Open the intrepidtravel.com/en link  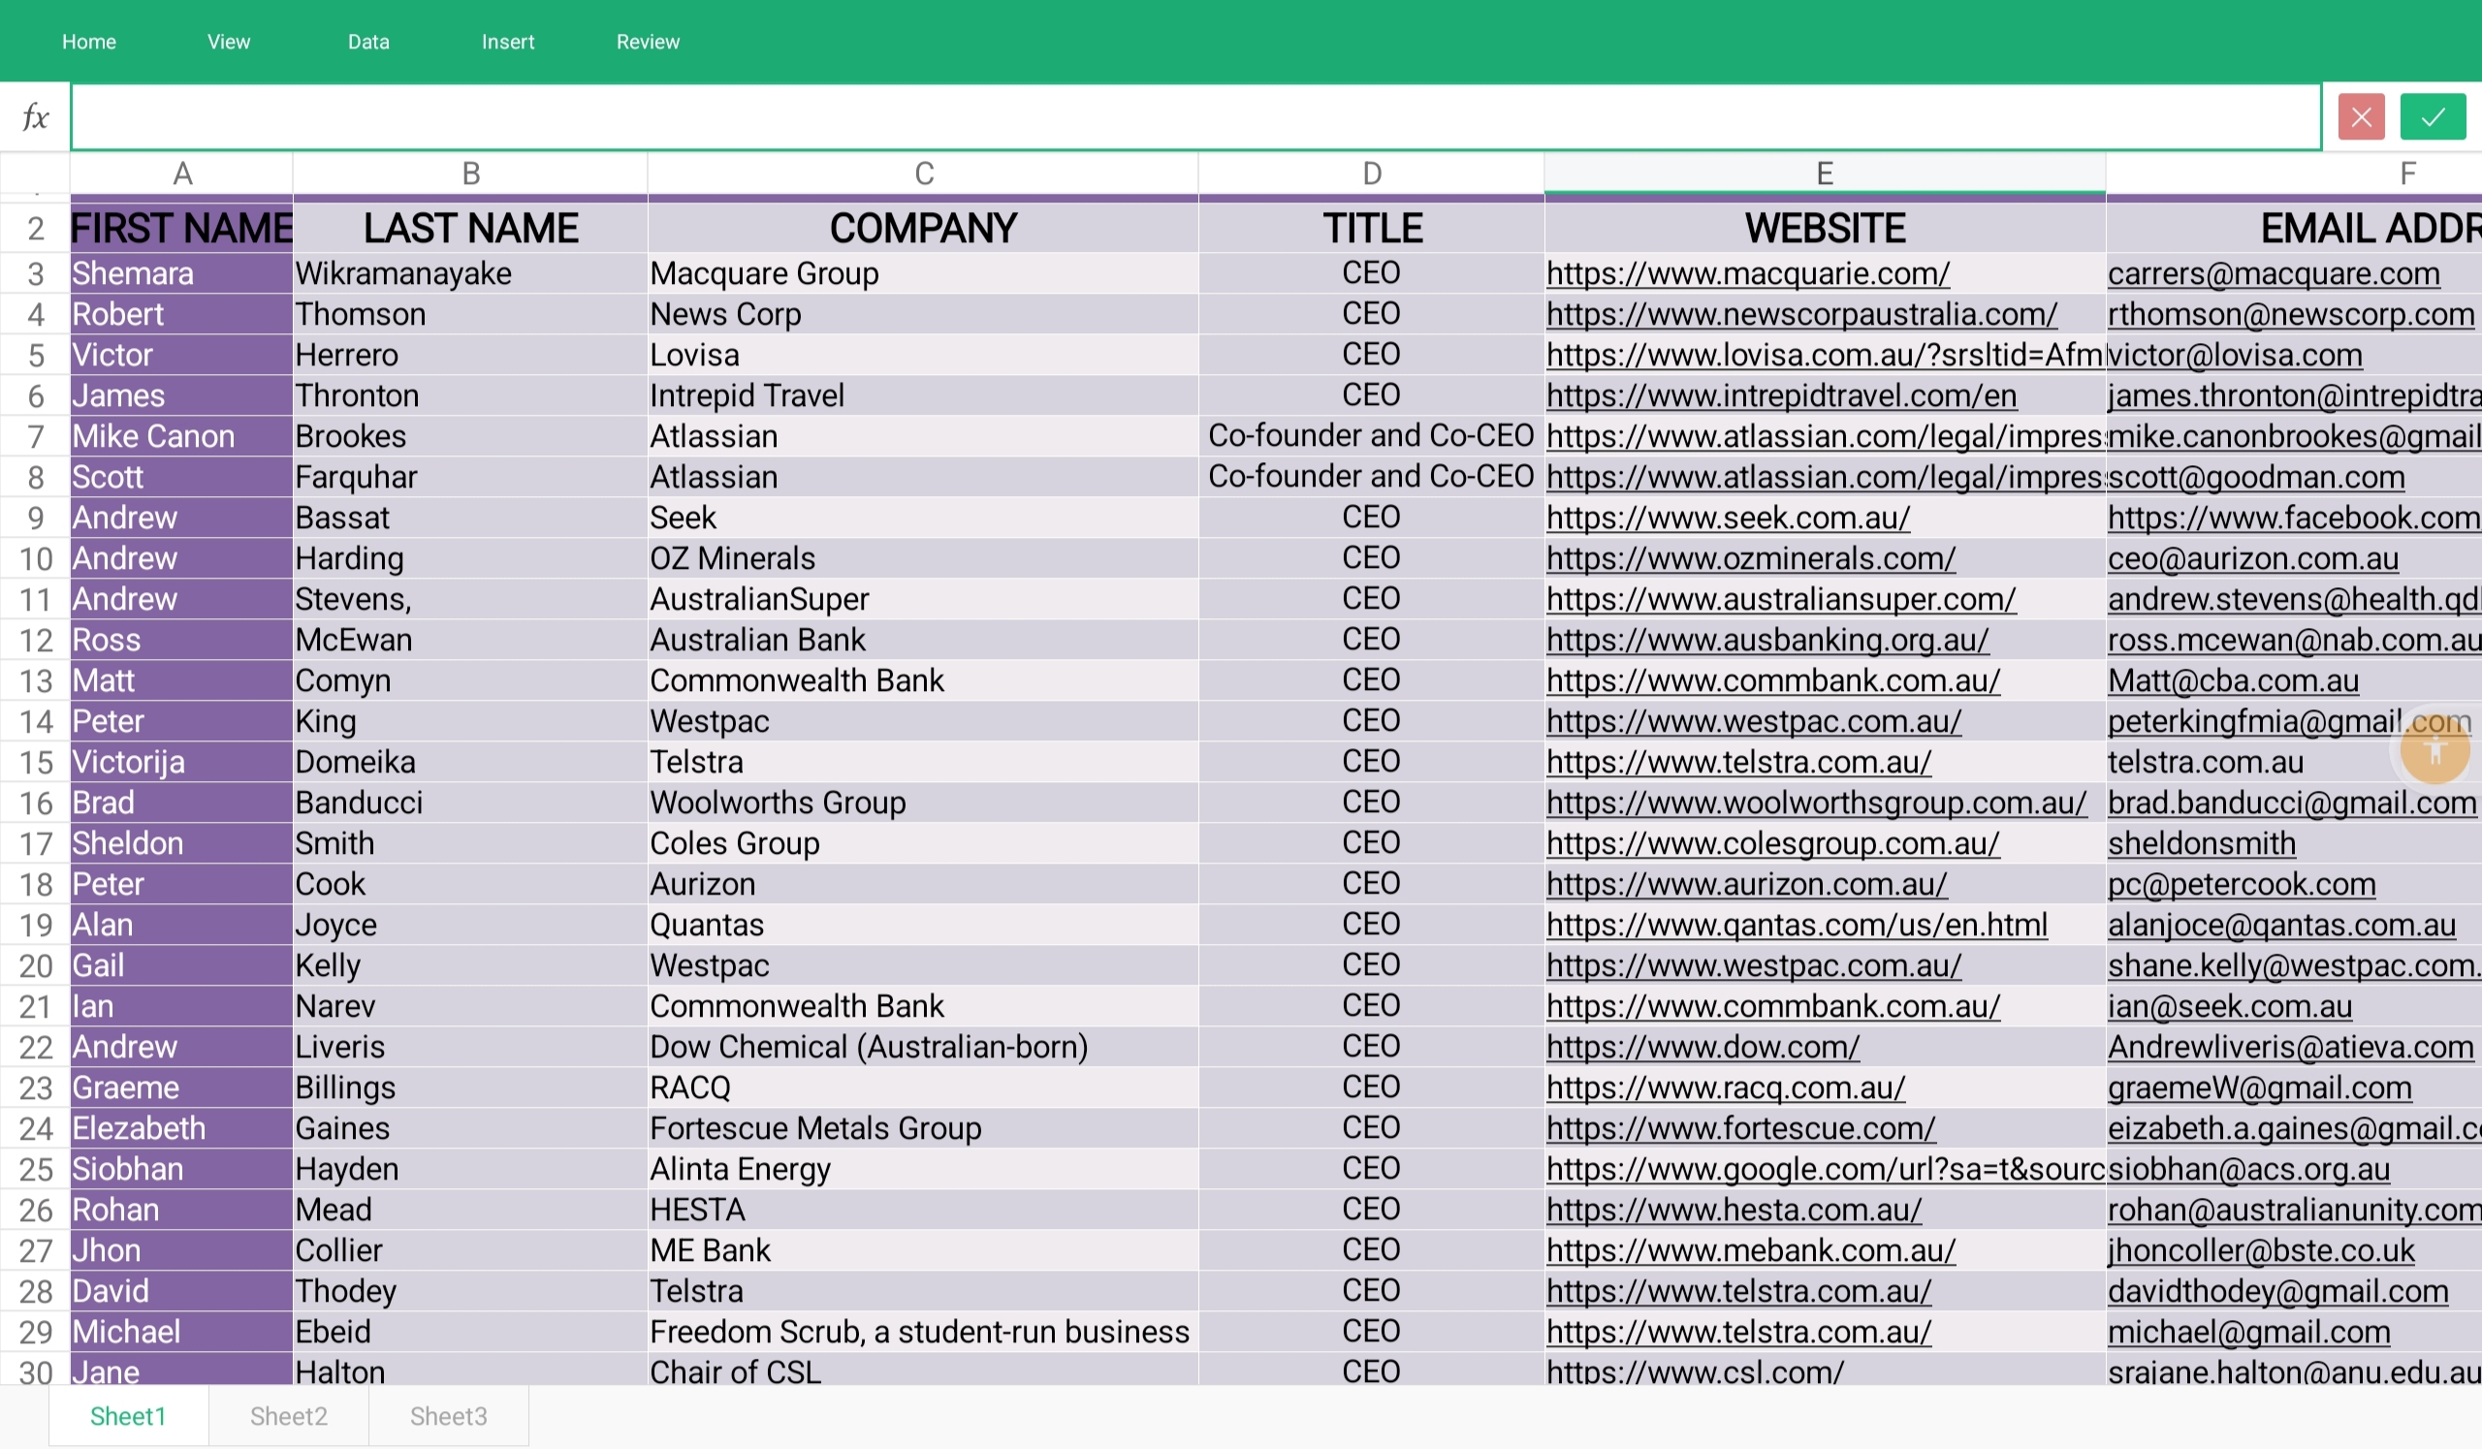pyautogui.click(x=1781, y=395)
